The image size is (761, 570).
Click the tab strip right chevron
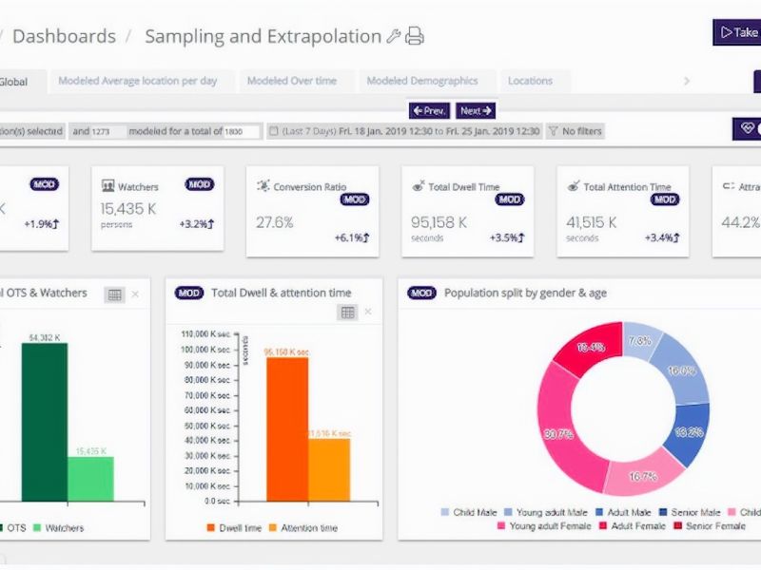[x=686, y=81]
